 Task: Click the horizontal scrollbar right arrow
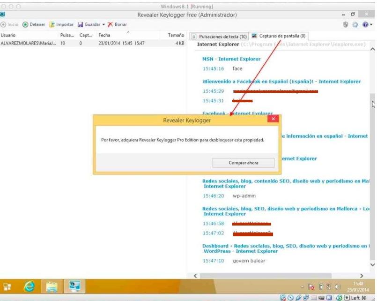[x=362, y=276]
